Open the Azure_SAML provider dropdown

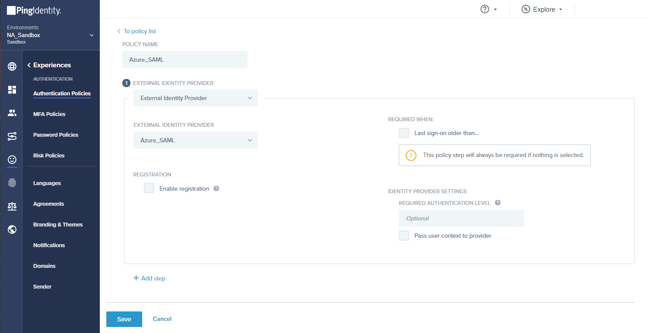point(195,140)
